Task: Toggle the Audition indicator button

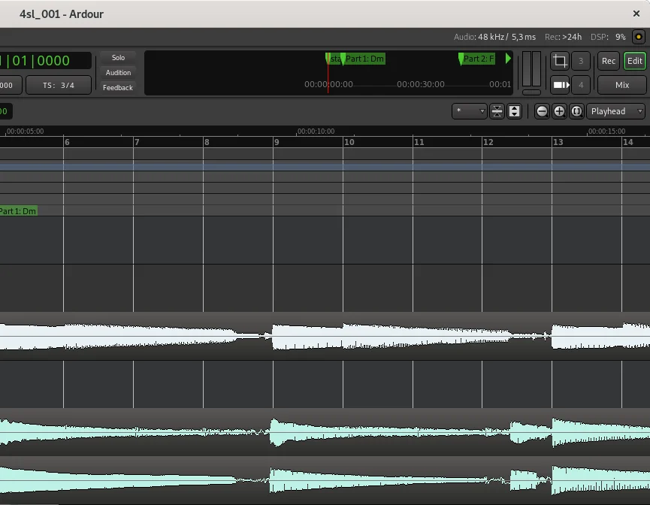Action: coord(118,73)
